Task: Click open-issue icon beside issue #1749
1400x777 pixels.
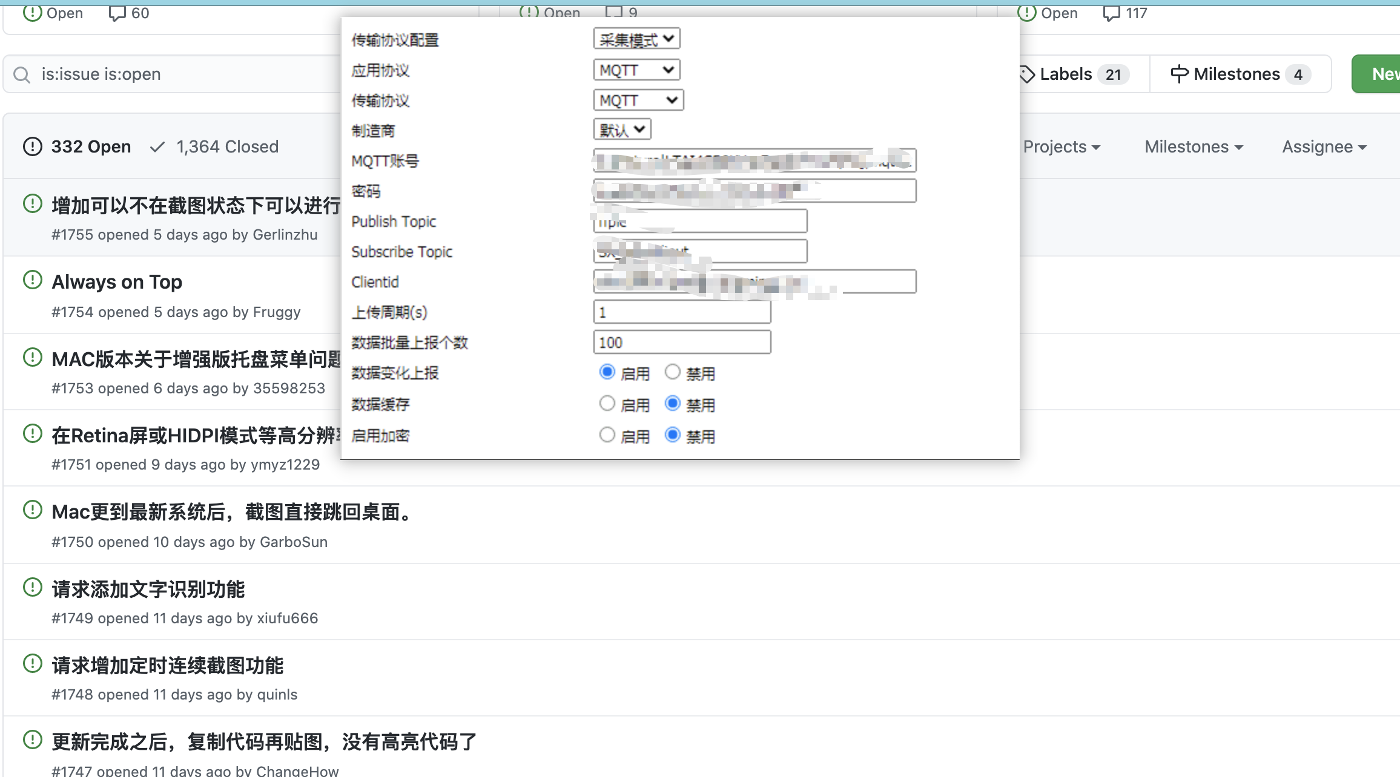Action: point(33,587)
